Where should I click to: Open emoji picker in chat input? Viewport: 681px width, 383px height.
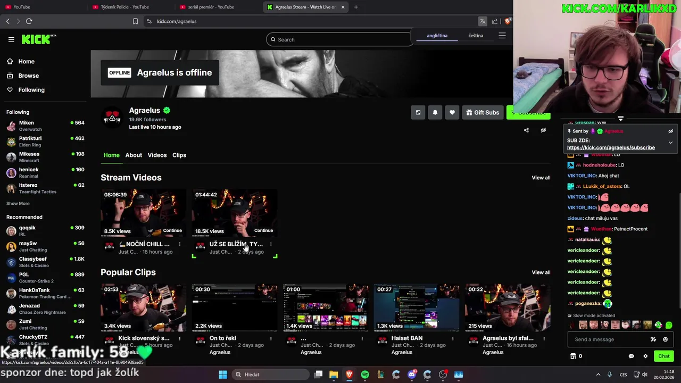coord(665,339)
